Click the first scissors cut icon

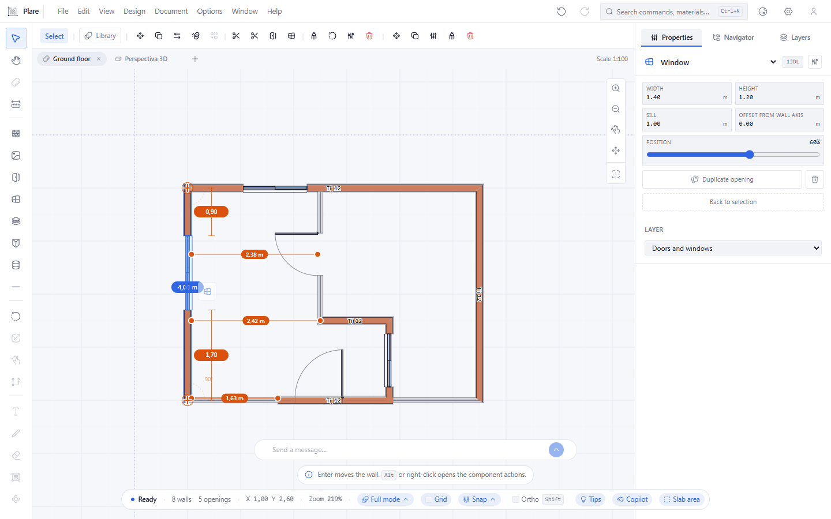[x=236, y=36]
